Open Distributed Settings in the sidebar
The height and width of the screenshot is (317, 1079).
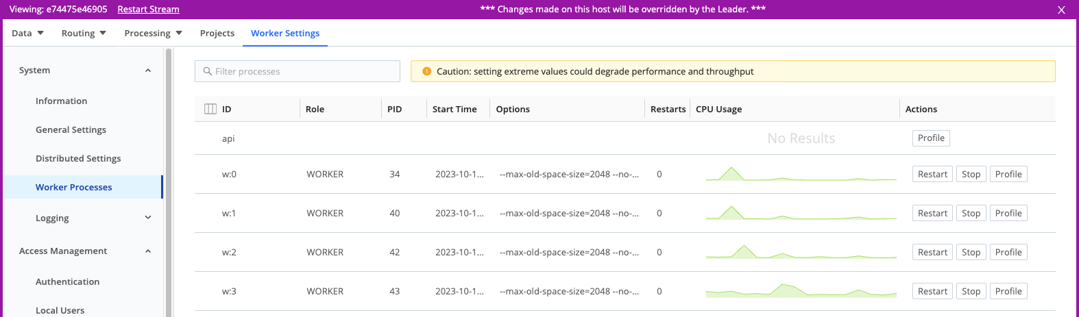click(x=78, y=158)
